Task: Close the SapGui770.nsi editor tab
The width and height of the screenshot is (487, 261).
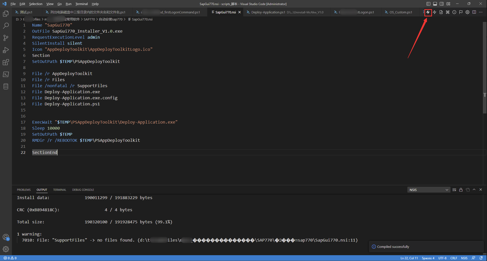Action: (x=239, y=12)
